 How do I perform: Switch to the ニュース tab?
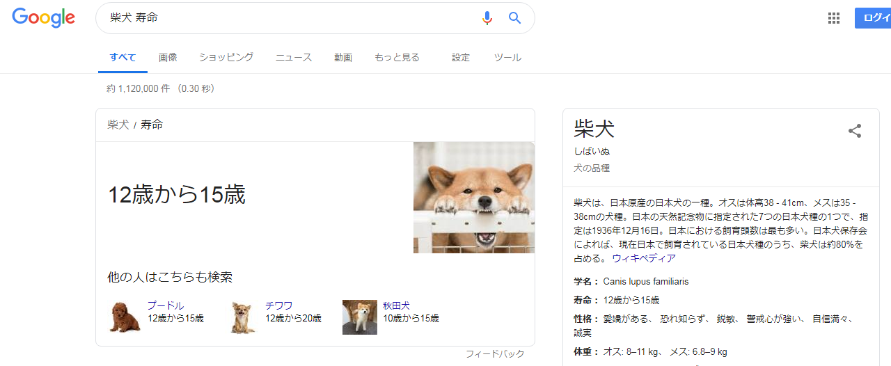tap(294, 58)
